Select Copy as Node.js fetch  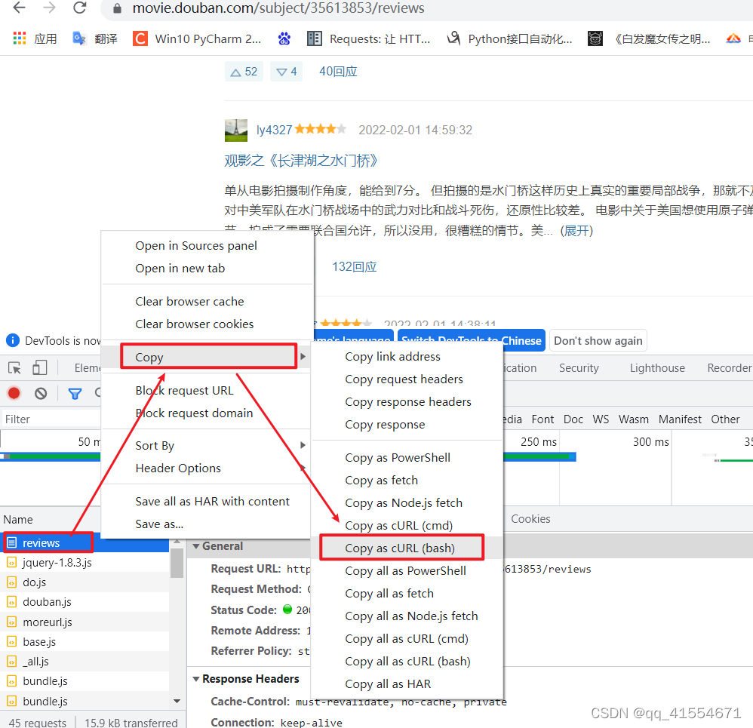(x=407, y=502)
